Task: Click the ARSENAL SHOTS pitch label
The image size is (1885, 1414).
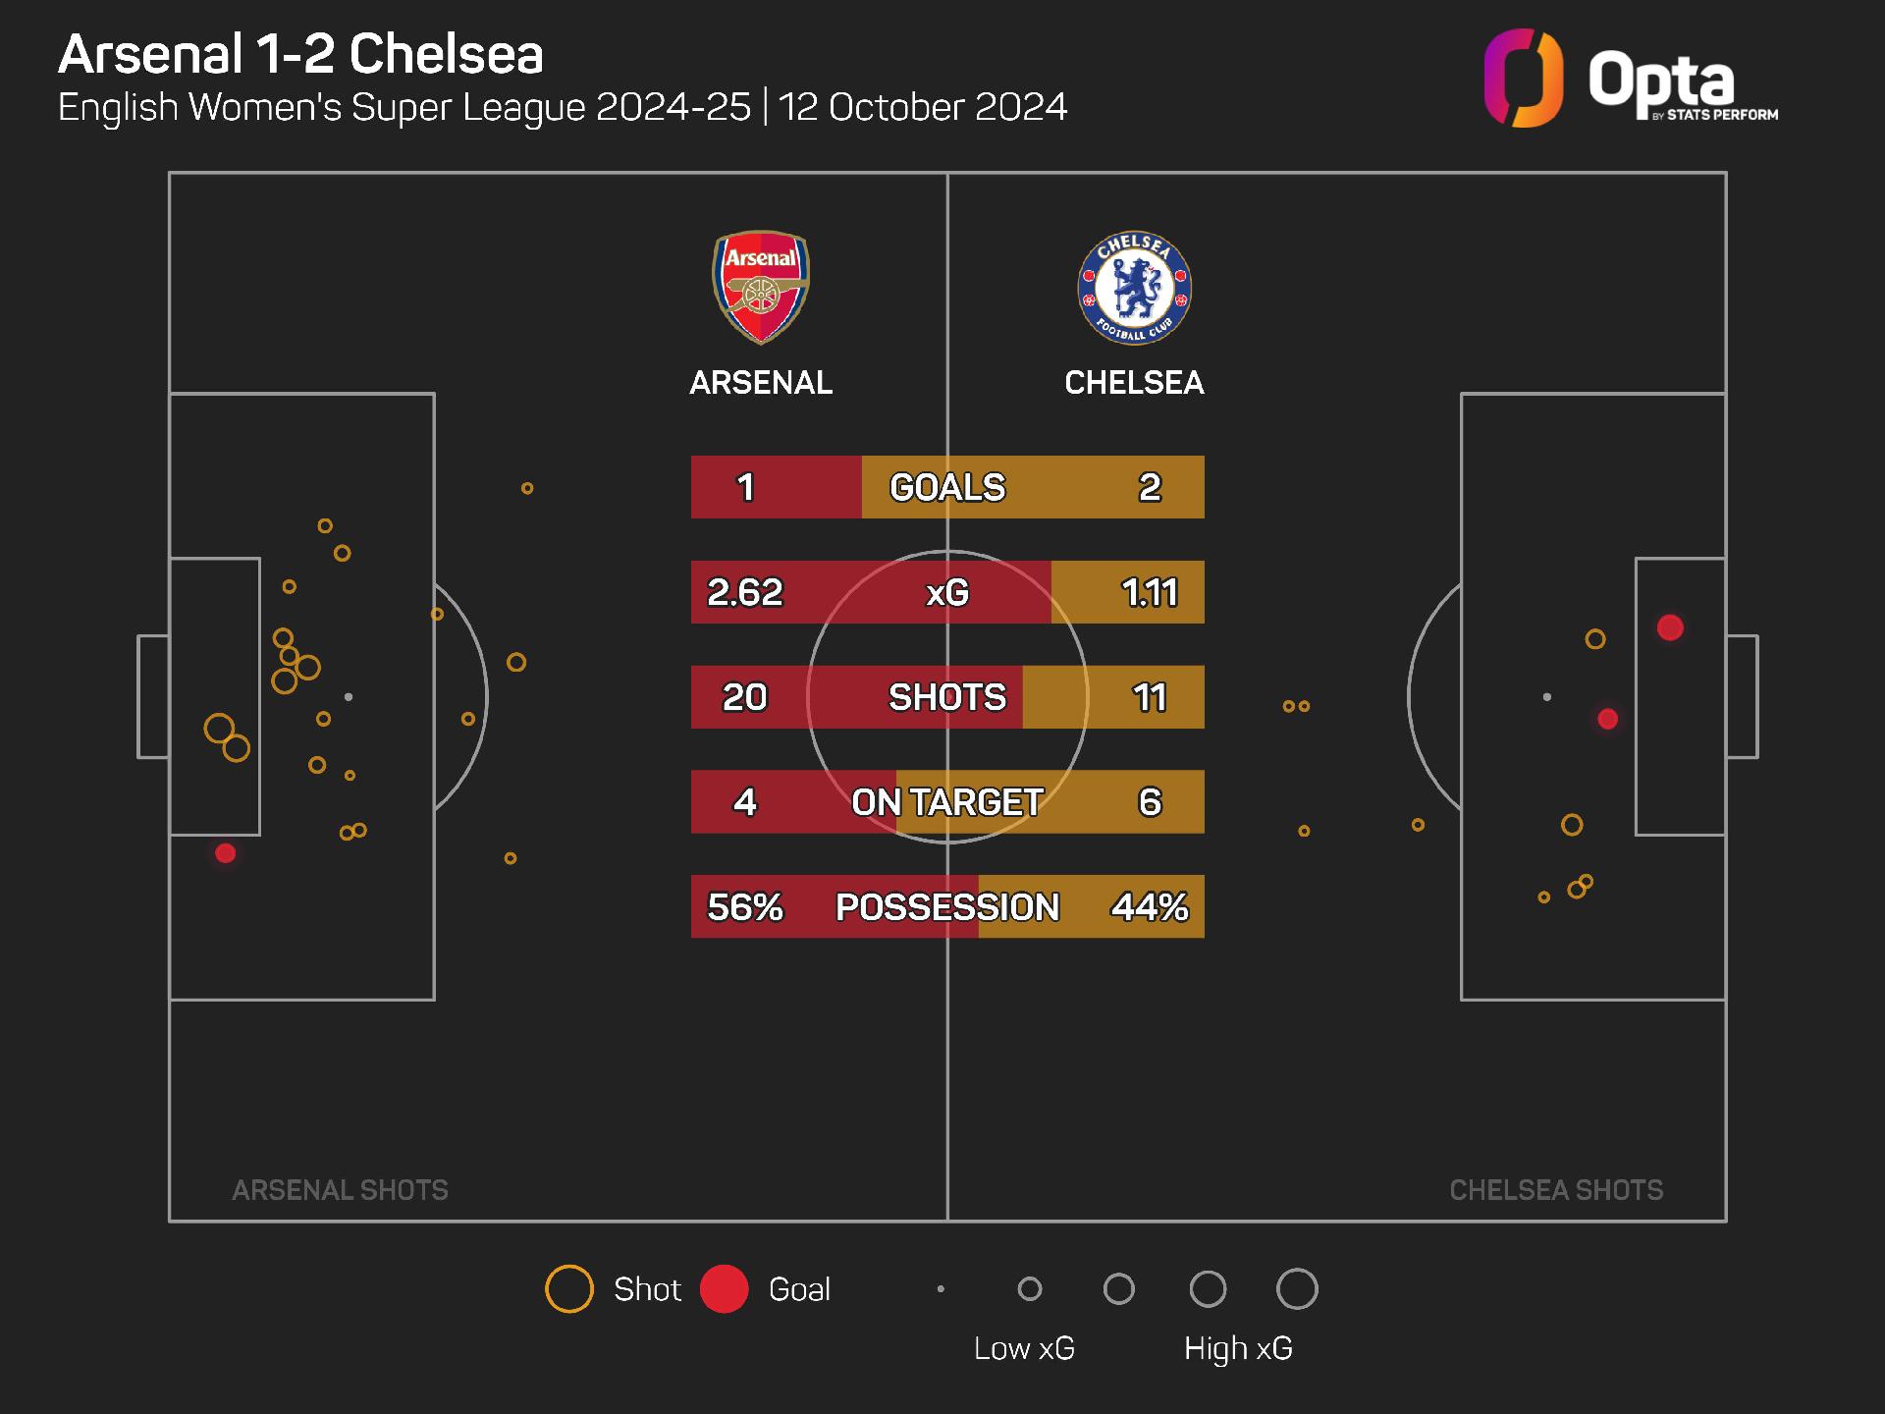Action: pos(340,1190)
